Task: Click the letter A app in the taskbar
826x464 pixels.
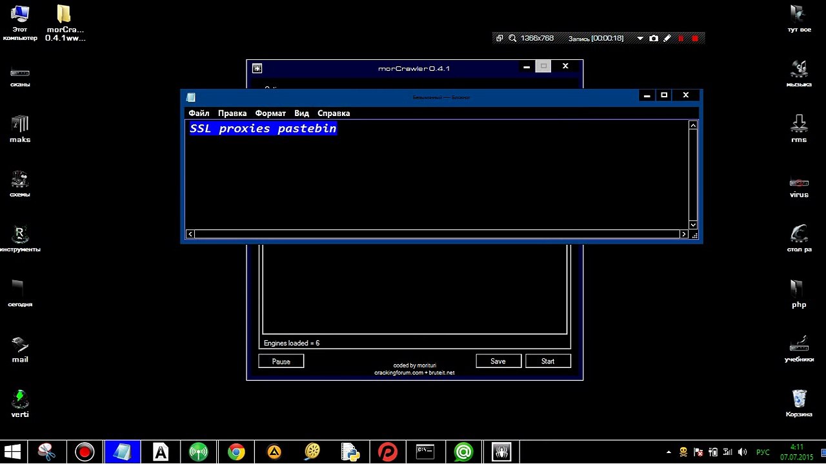Action: coord(160,452)
